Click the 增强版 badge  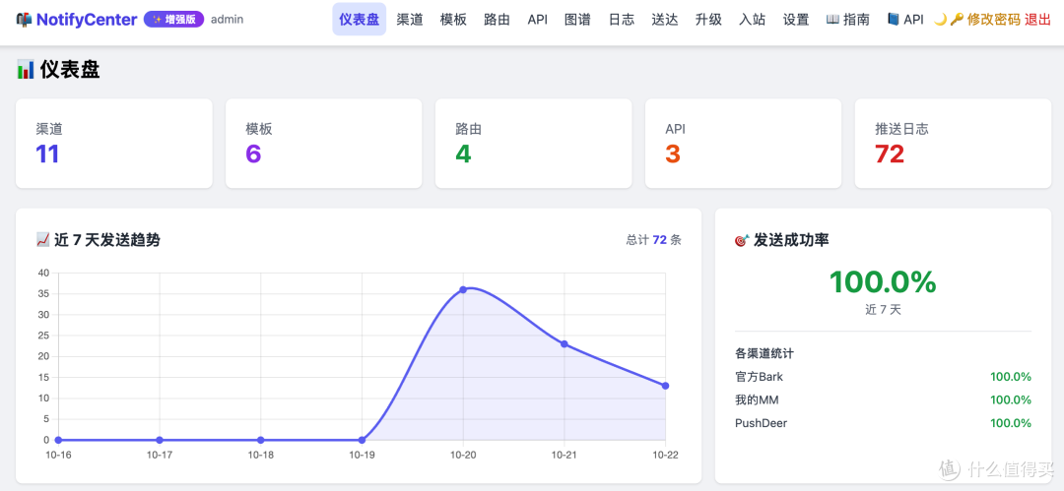click(x=173, y=20)
